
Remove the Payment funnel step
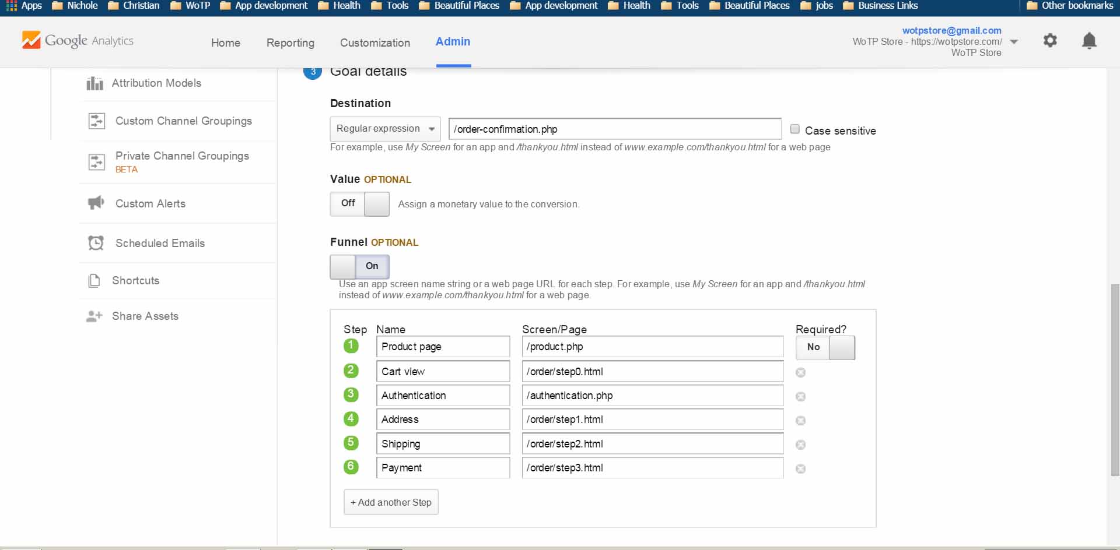[x=801, y=468]
